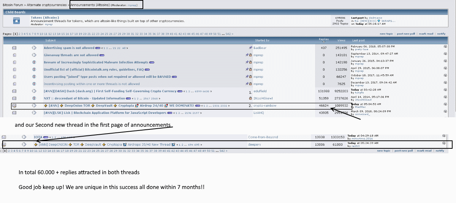Click 'new' badge on Lisk thread

point(170,113)
